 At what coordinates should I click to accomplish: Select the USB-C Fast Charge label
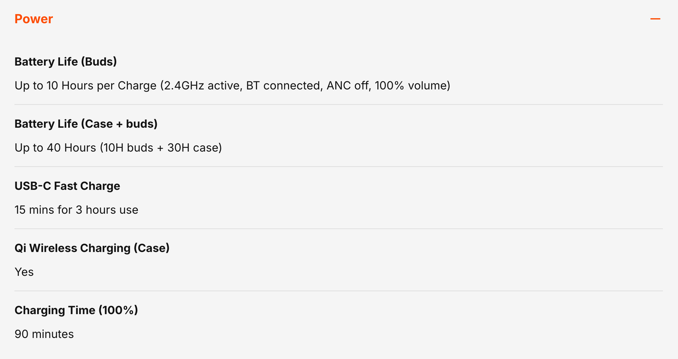(67, 186)
